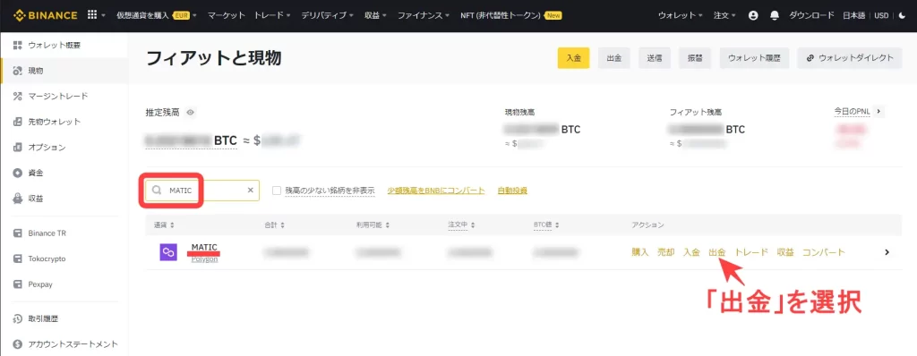This screenshot has height=356, width=917.
Task: Click the アカウントステートメント sidebar icon
Action: (17, 344)
